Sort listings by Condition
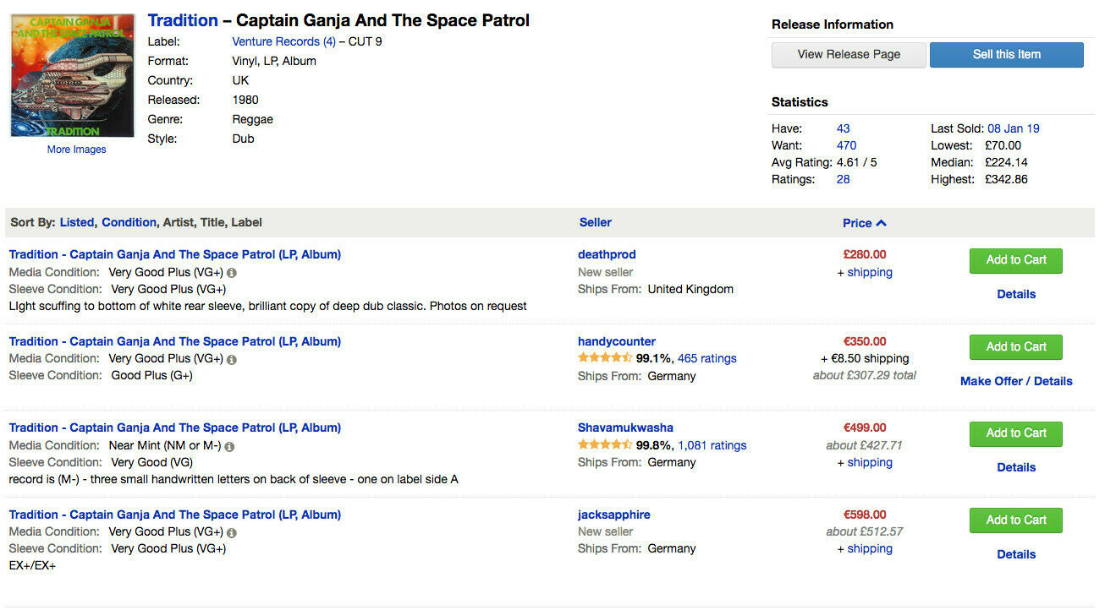Viewport: 1105px width, 610px height. (129, 222)
